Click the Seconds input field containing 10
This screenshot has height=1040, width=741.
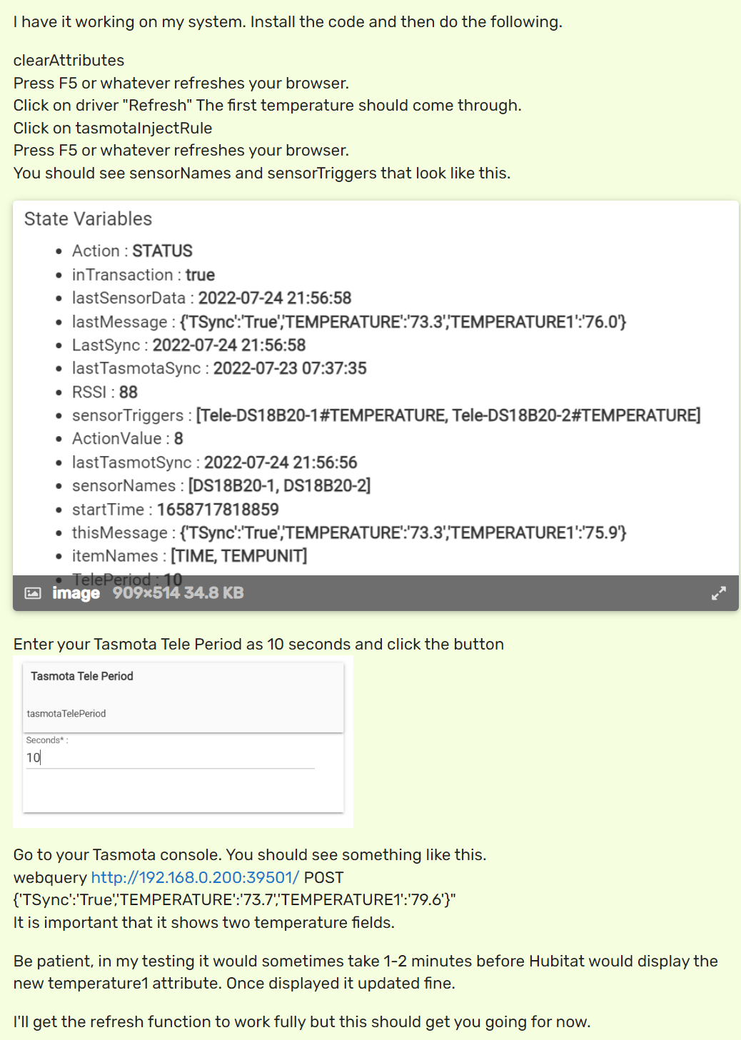(170, 757)
